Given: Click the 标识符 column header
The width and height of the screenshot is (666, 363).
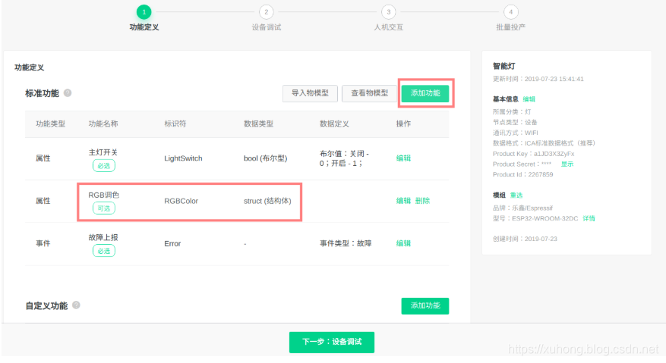Looking at the screenshot, I should tap(175, 124).
